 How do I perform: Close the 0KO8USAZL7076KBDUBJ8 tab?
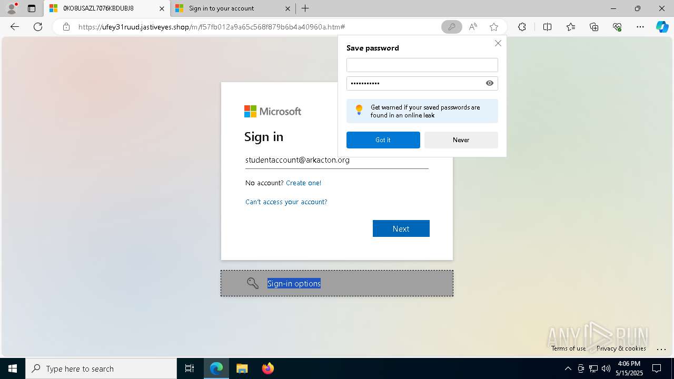click(x=162, y=8)
